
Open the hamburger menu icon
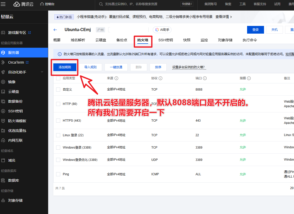pos(3,4)
